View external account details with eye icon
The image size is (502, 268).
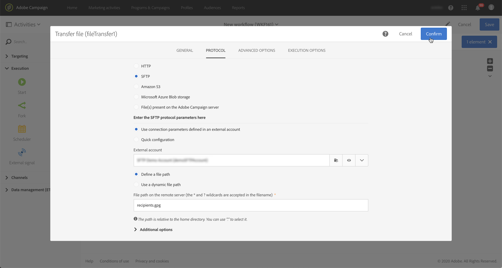coord(349,160)
